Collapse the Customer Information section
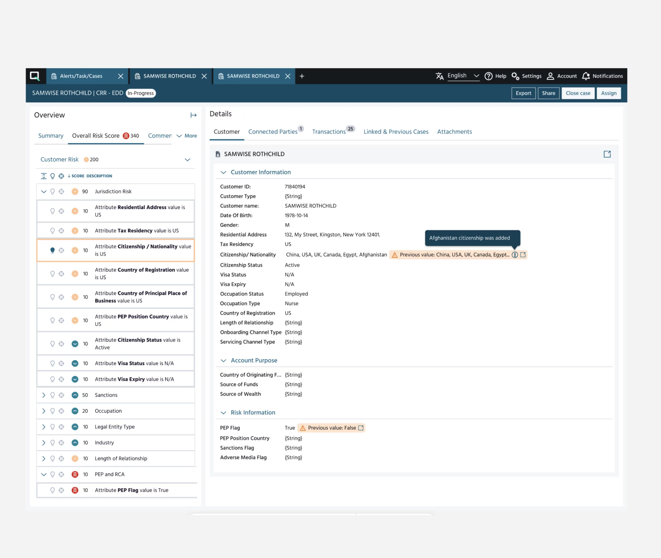 point(223,172)
